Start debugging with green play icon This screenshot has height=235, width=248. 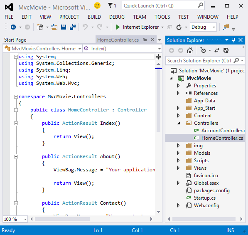(118, 27)
